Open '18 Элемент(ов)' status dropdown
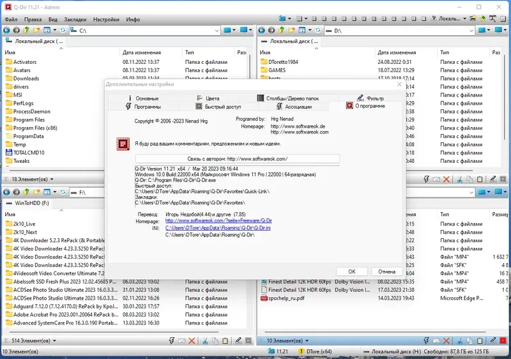This screenshot has width=511, height=359. click(52, 179)
